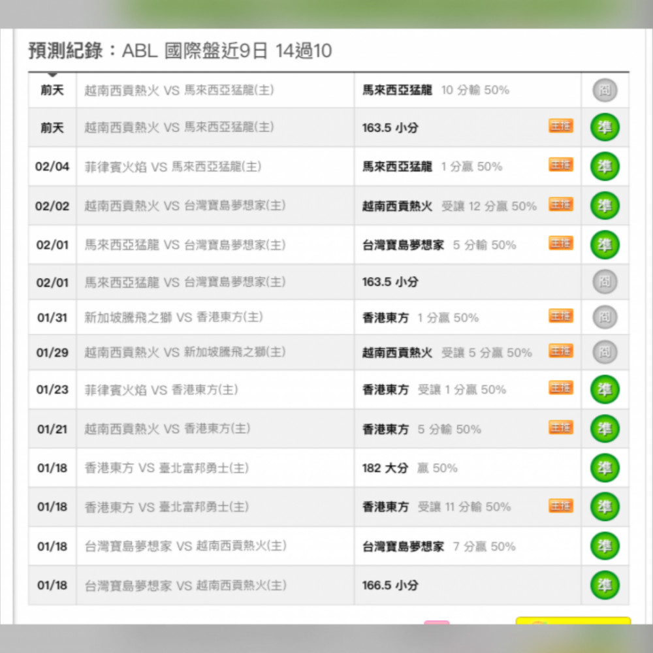Click matchup 新加坡騰飛之獅 VS 香港東方(主)
Viewport: 653px width, 653px height.
point(174,317)
